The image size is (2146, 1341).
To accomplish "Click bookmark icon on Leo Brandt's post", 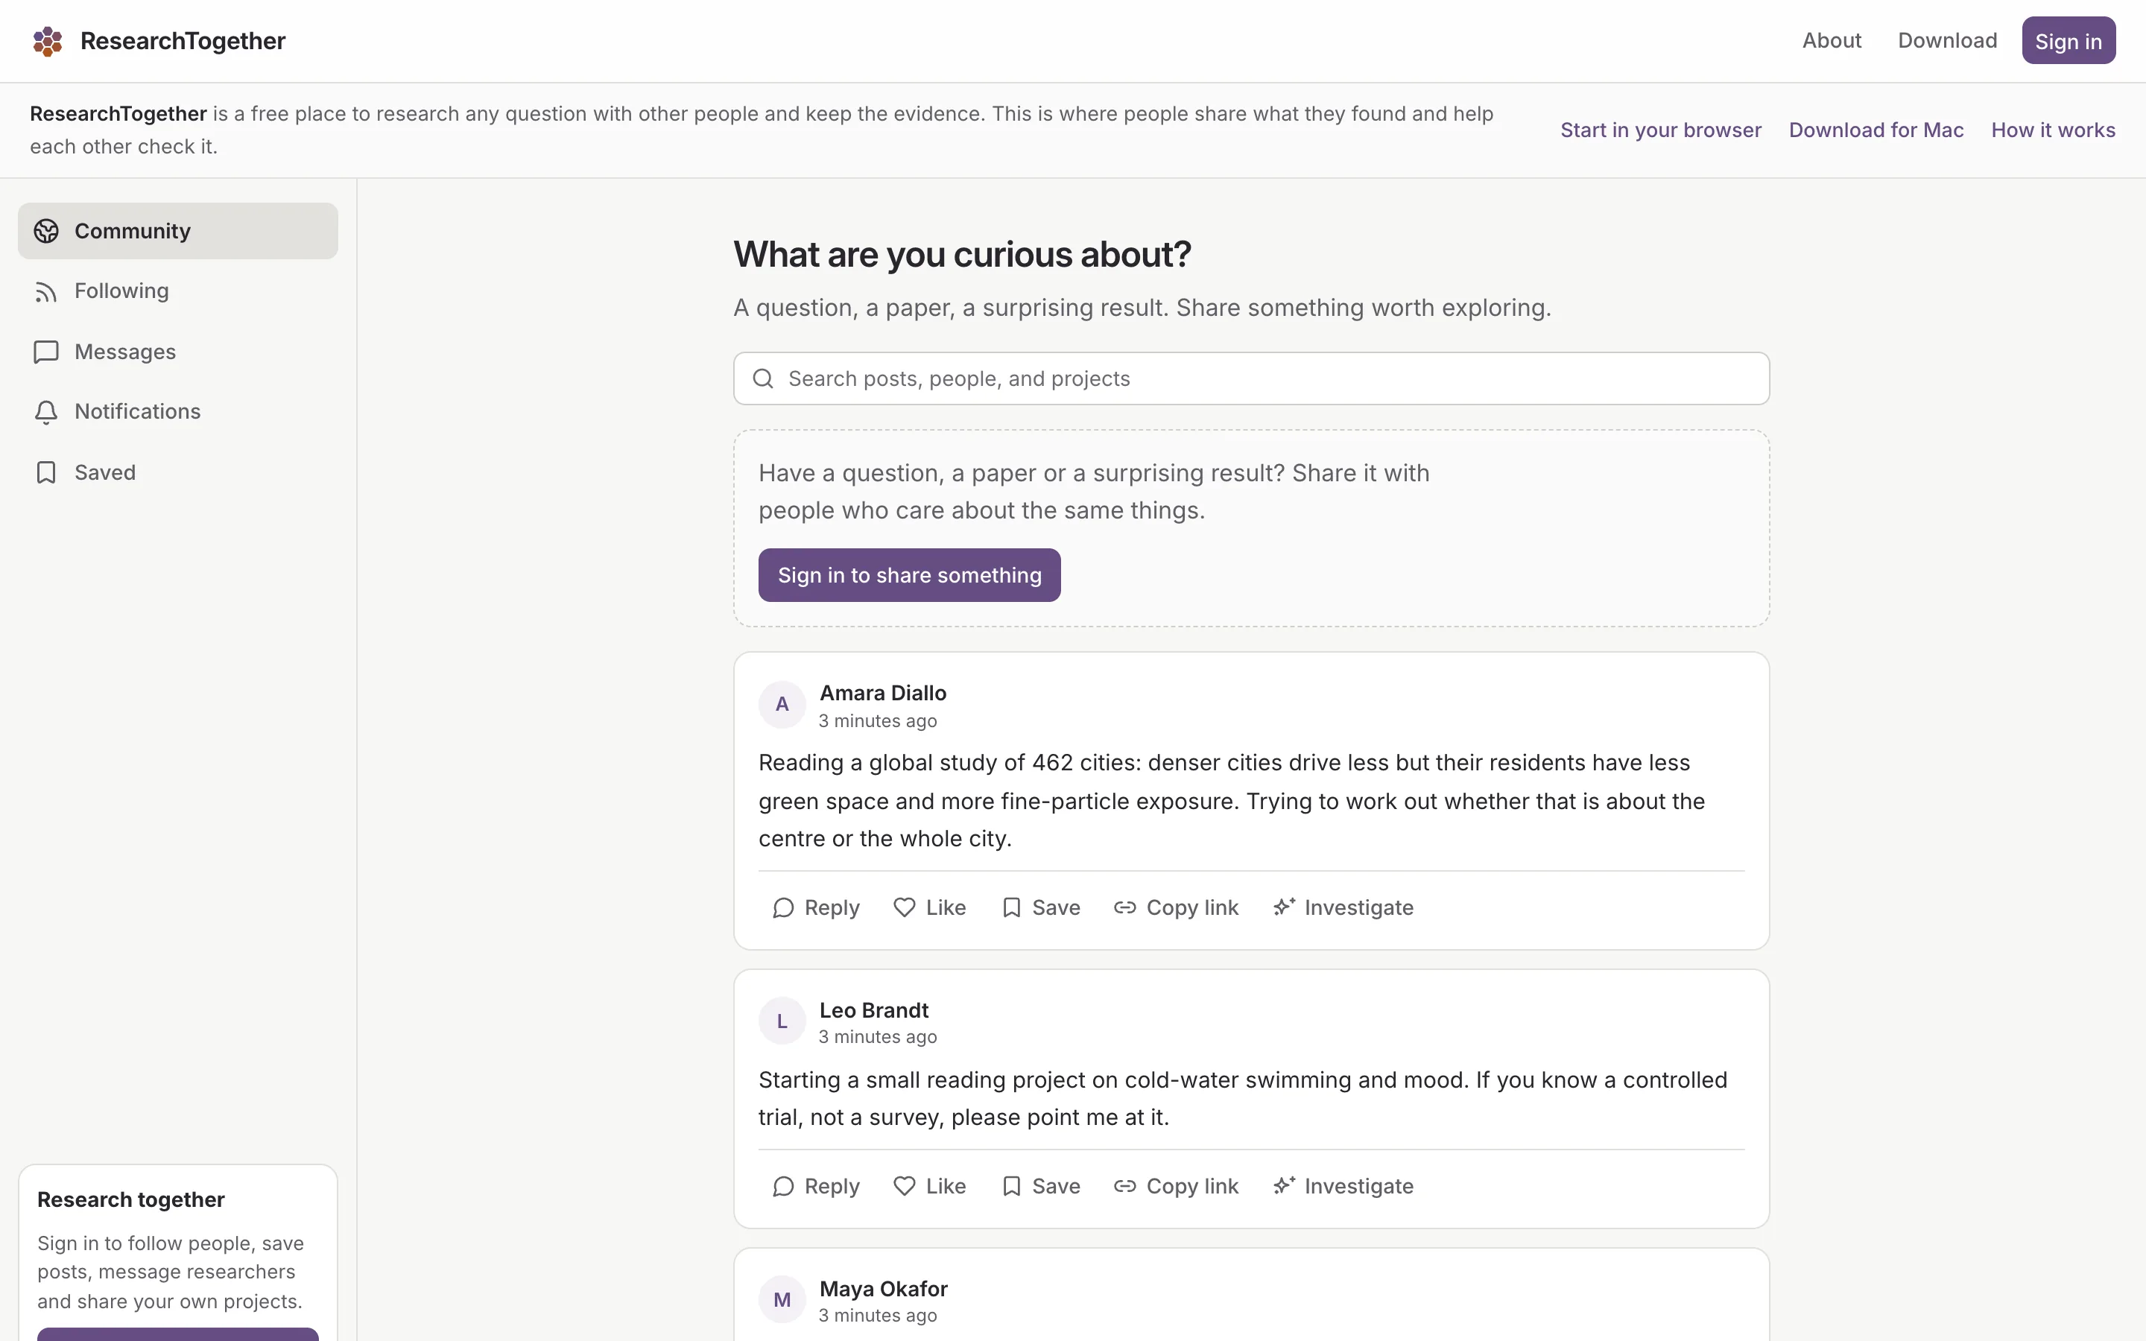I will [x=1011, y=1186].
